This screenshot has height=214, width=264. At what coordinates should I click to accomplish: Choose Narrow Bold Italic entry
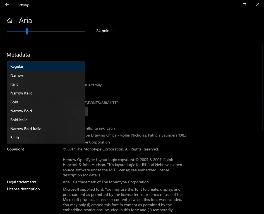pyautogui.click(x=46, y=129)
